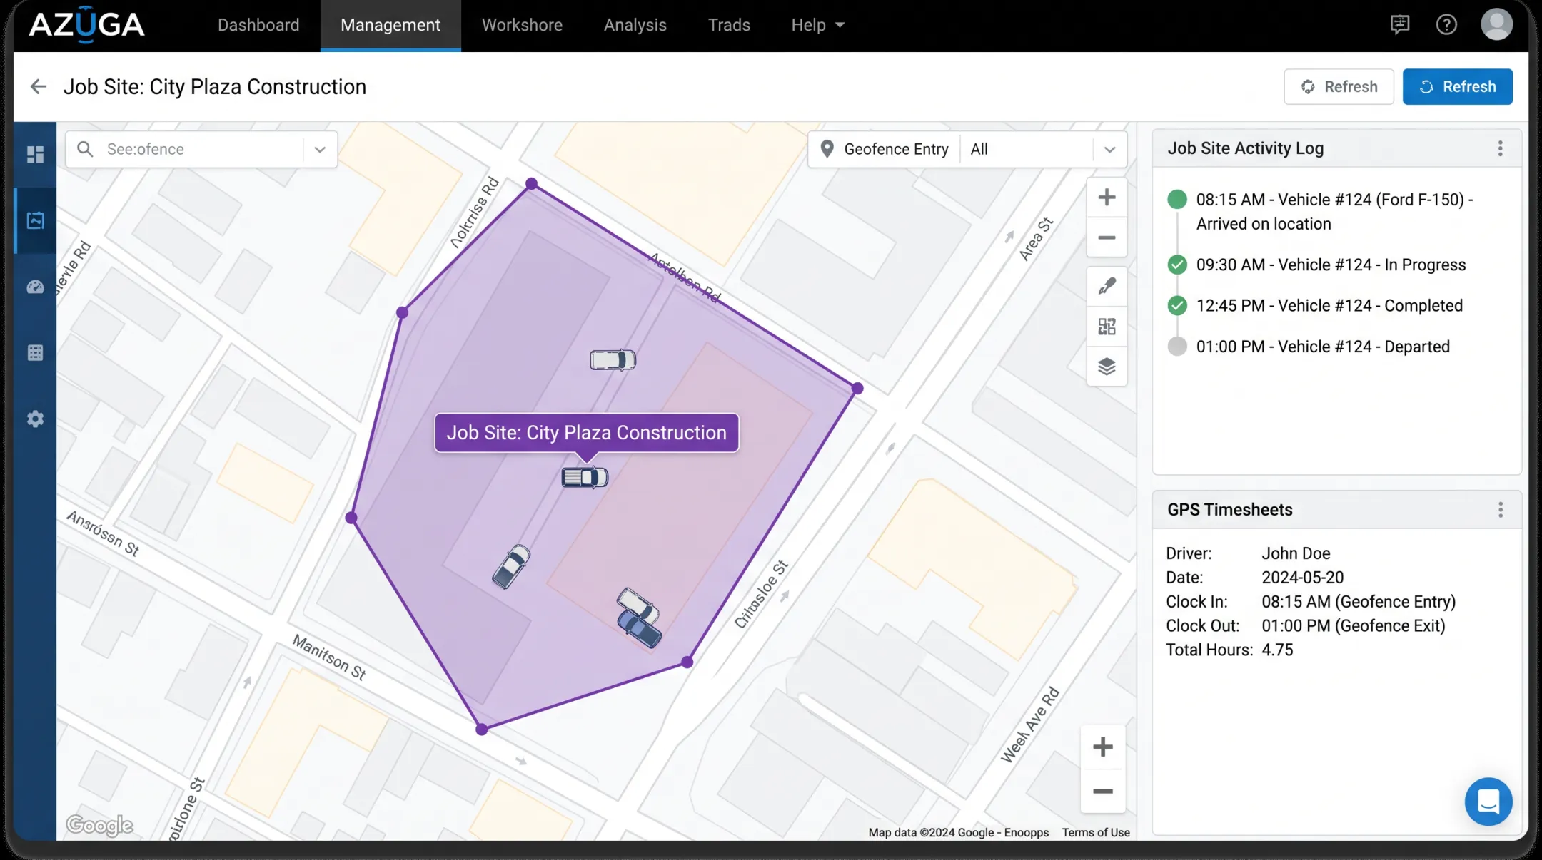Open the dashboard grid icon in sidebar
This screenshot has width=1542, height=860.
tap(35, 154)
